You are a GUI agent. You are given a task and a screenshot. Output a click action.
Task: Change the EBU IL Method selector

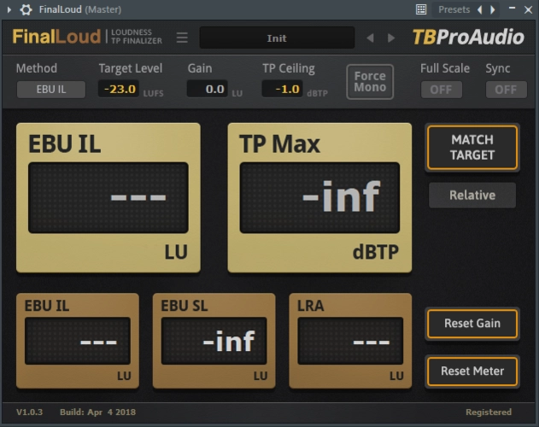pyautogui.click(x=51, y=90)
